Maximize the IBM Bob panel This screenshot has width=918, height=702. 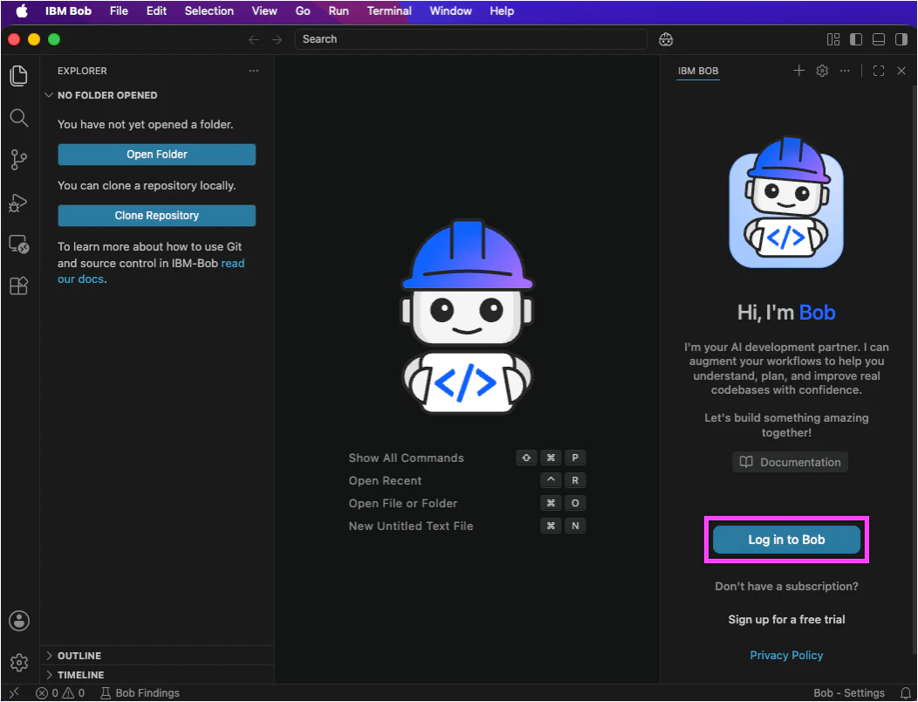(x=878, y=71)
